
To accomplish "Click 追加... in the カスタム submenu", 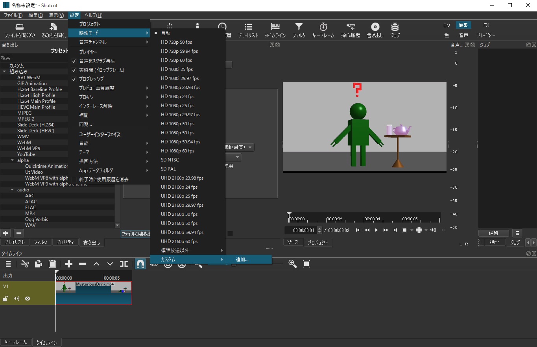I will click(x=248, y=260).
